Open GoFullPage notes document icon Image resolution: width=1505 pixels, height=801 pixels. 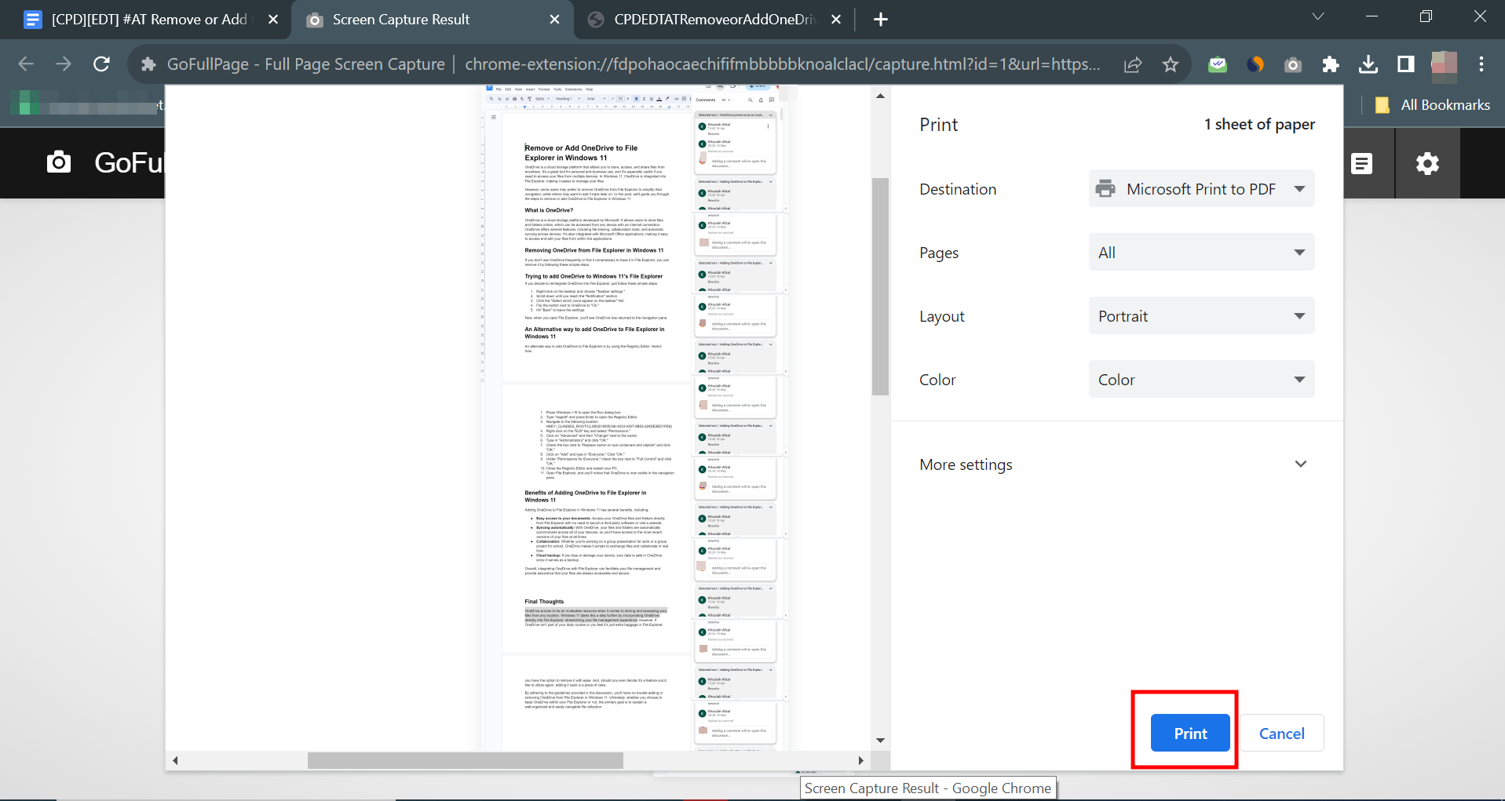coord(1361,163)
